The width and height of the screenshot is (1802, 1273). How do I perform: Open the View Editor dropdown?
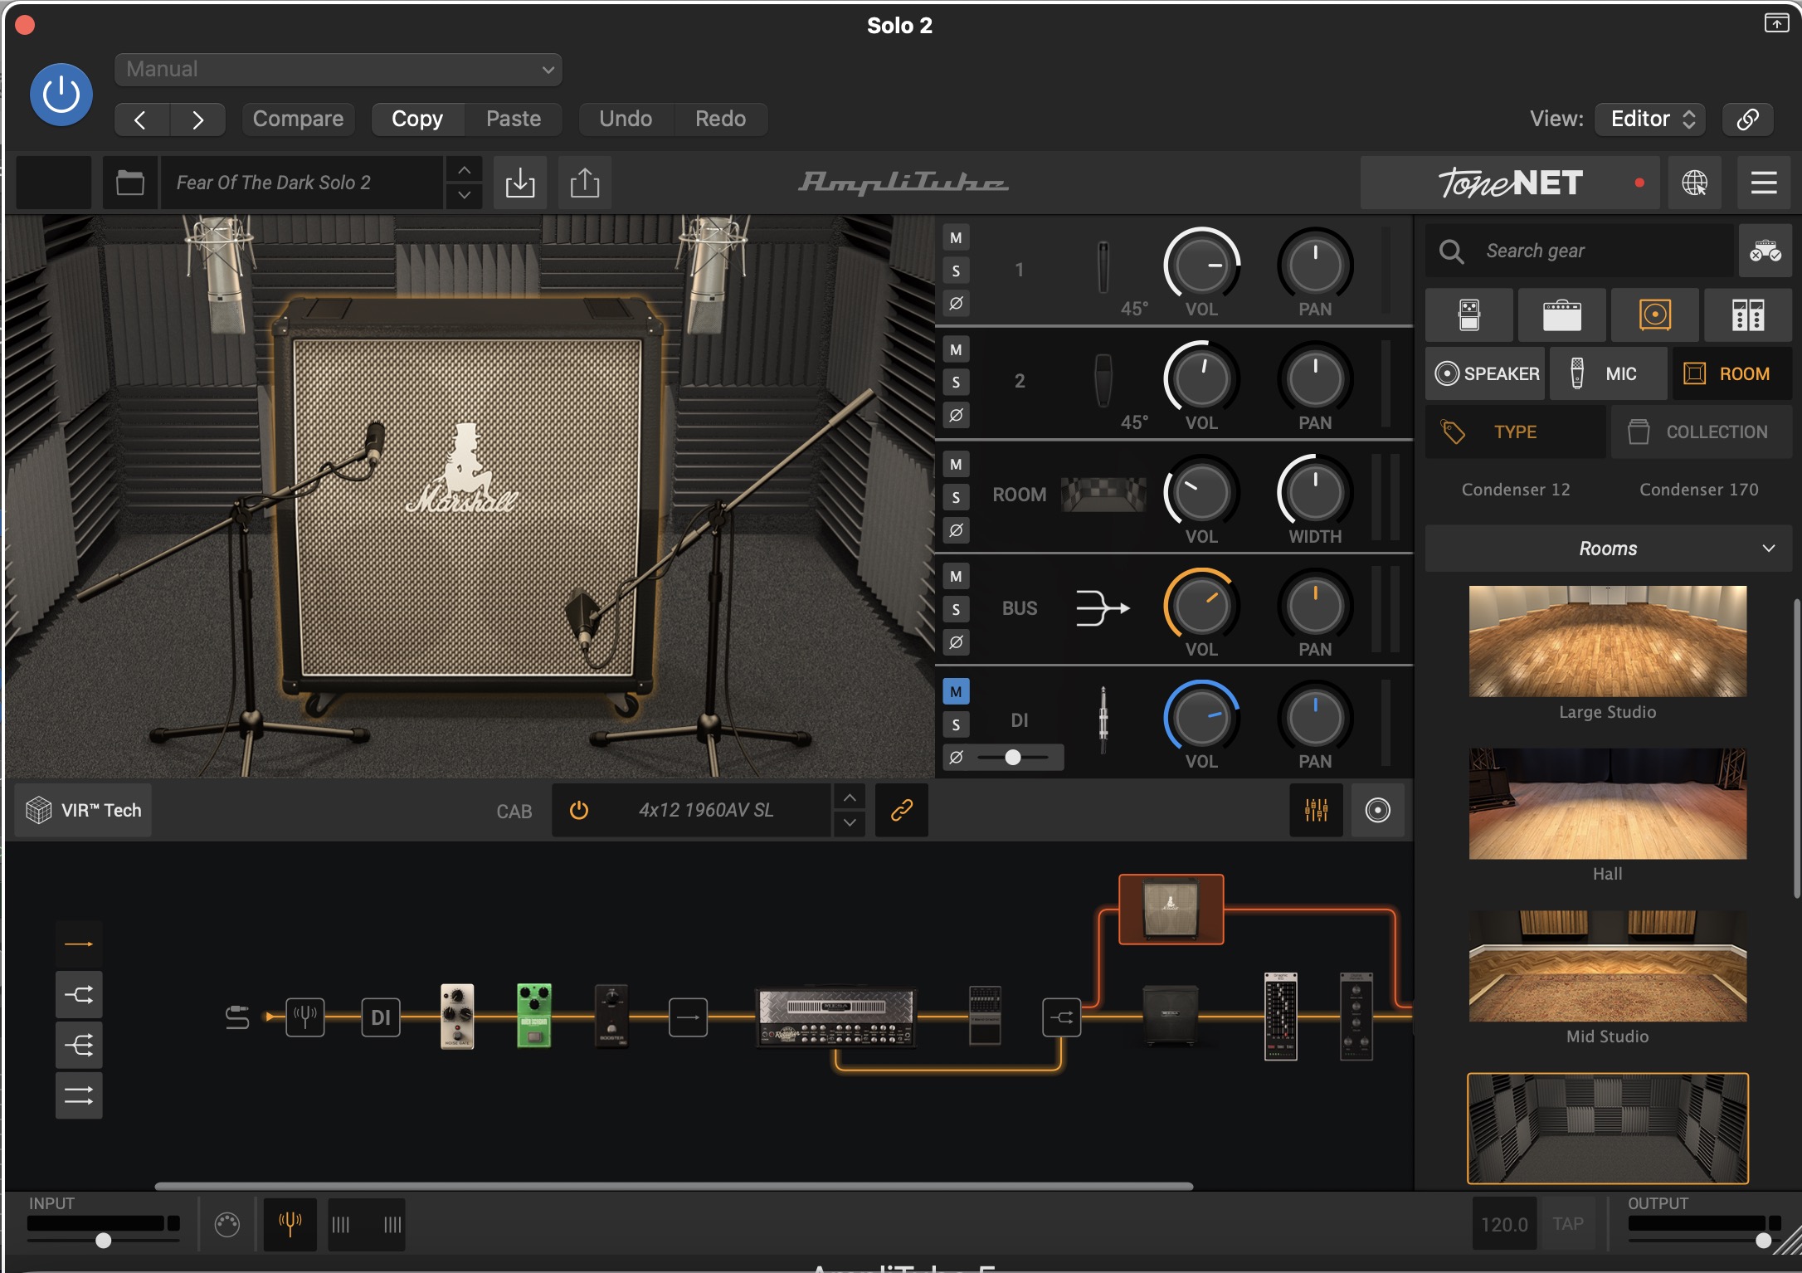point(1650,119)
